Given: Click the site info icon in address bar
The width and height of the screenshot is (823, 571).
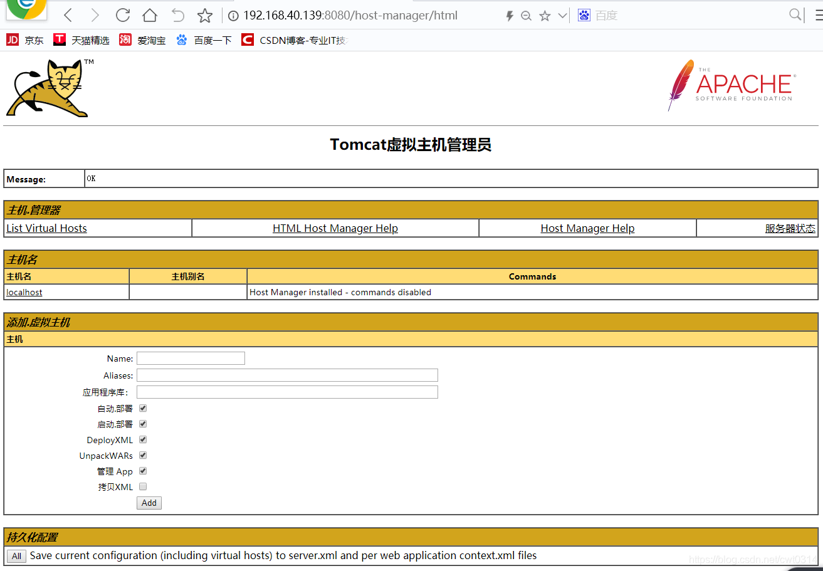Looking at the screenshot, I should pyautogui.click(x=233, y=16).
